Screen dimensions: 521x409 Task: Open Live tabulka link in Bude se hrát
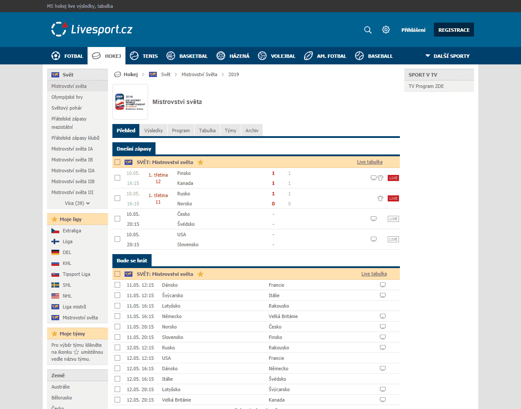[374, 274]
